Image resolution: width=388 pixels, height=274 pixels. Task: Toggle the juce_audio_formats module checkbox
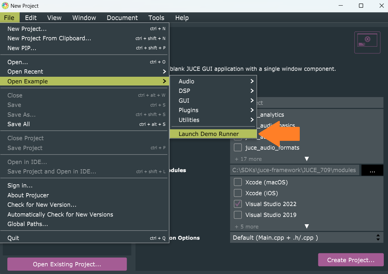238,148
